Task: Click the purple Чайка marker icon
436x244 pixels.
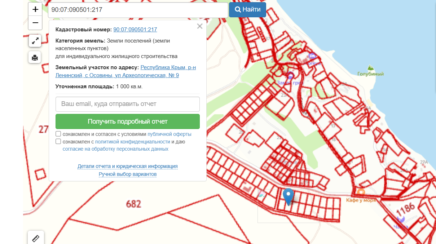Action: (401, 218)
